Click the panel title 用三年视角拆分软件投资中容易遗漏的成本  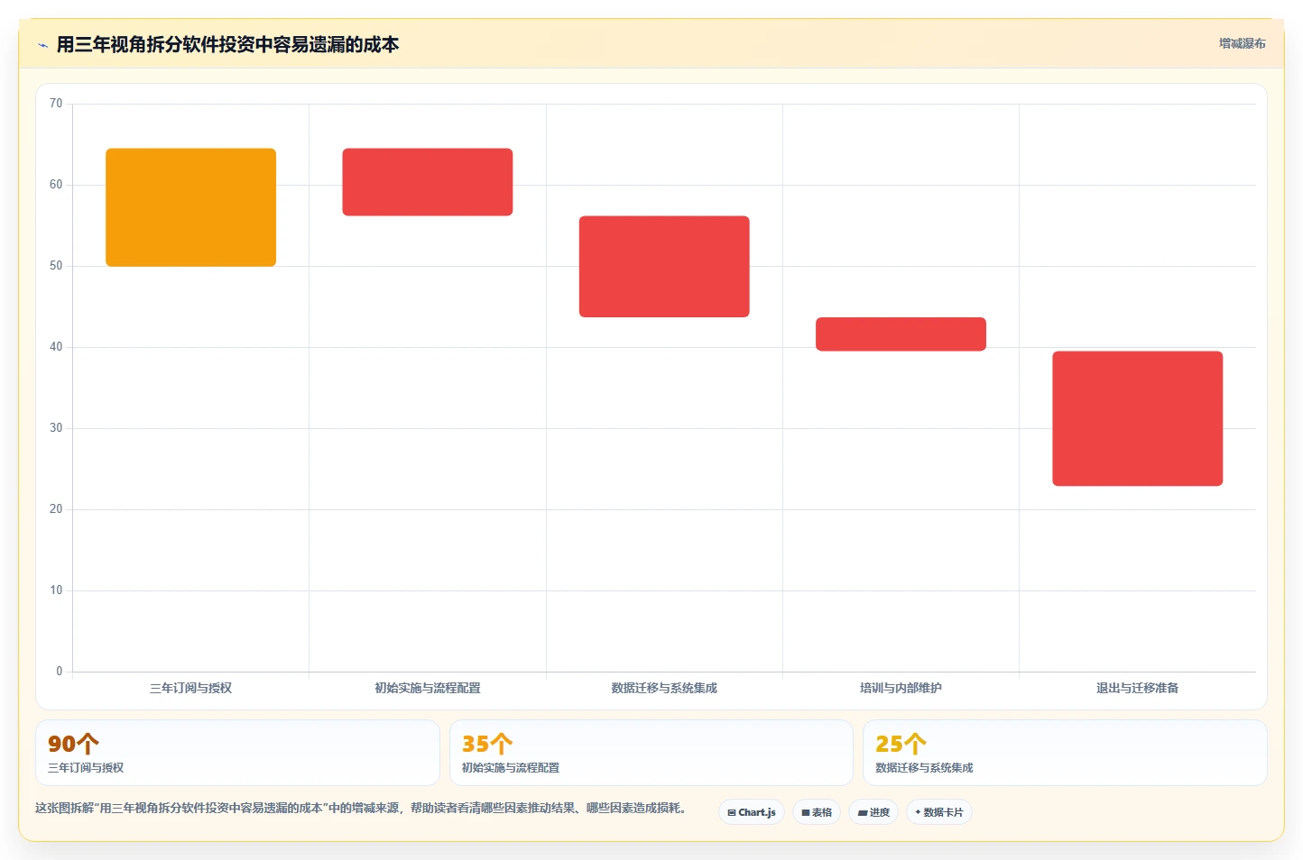227,44
